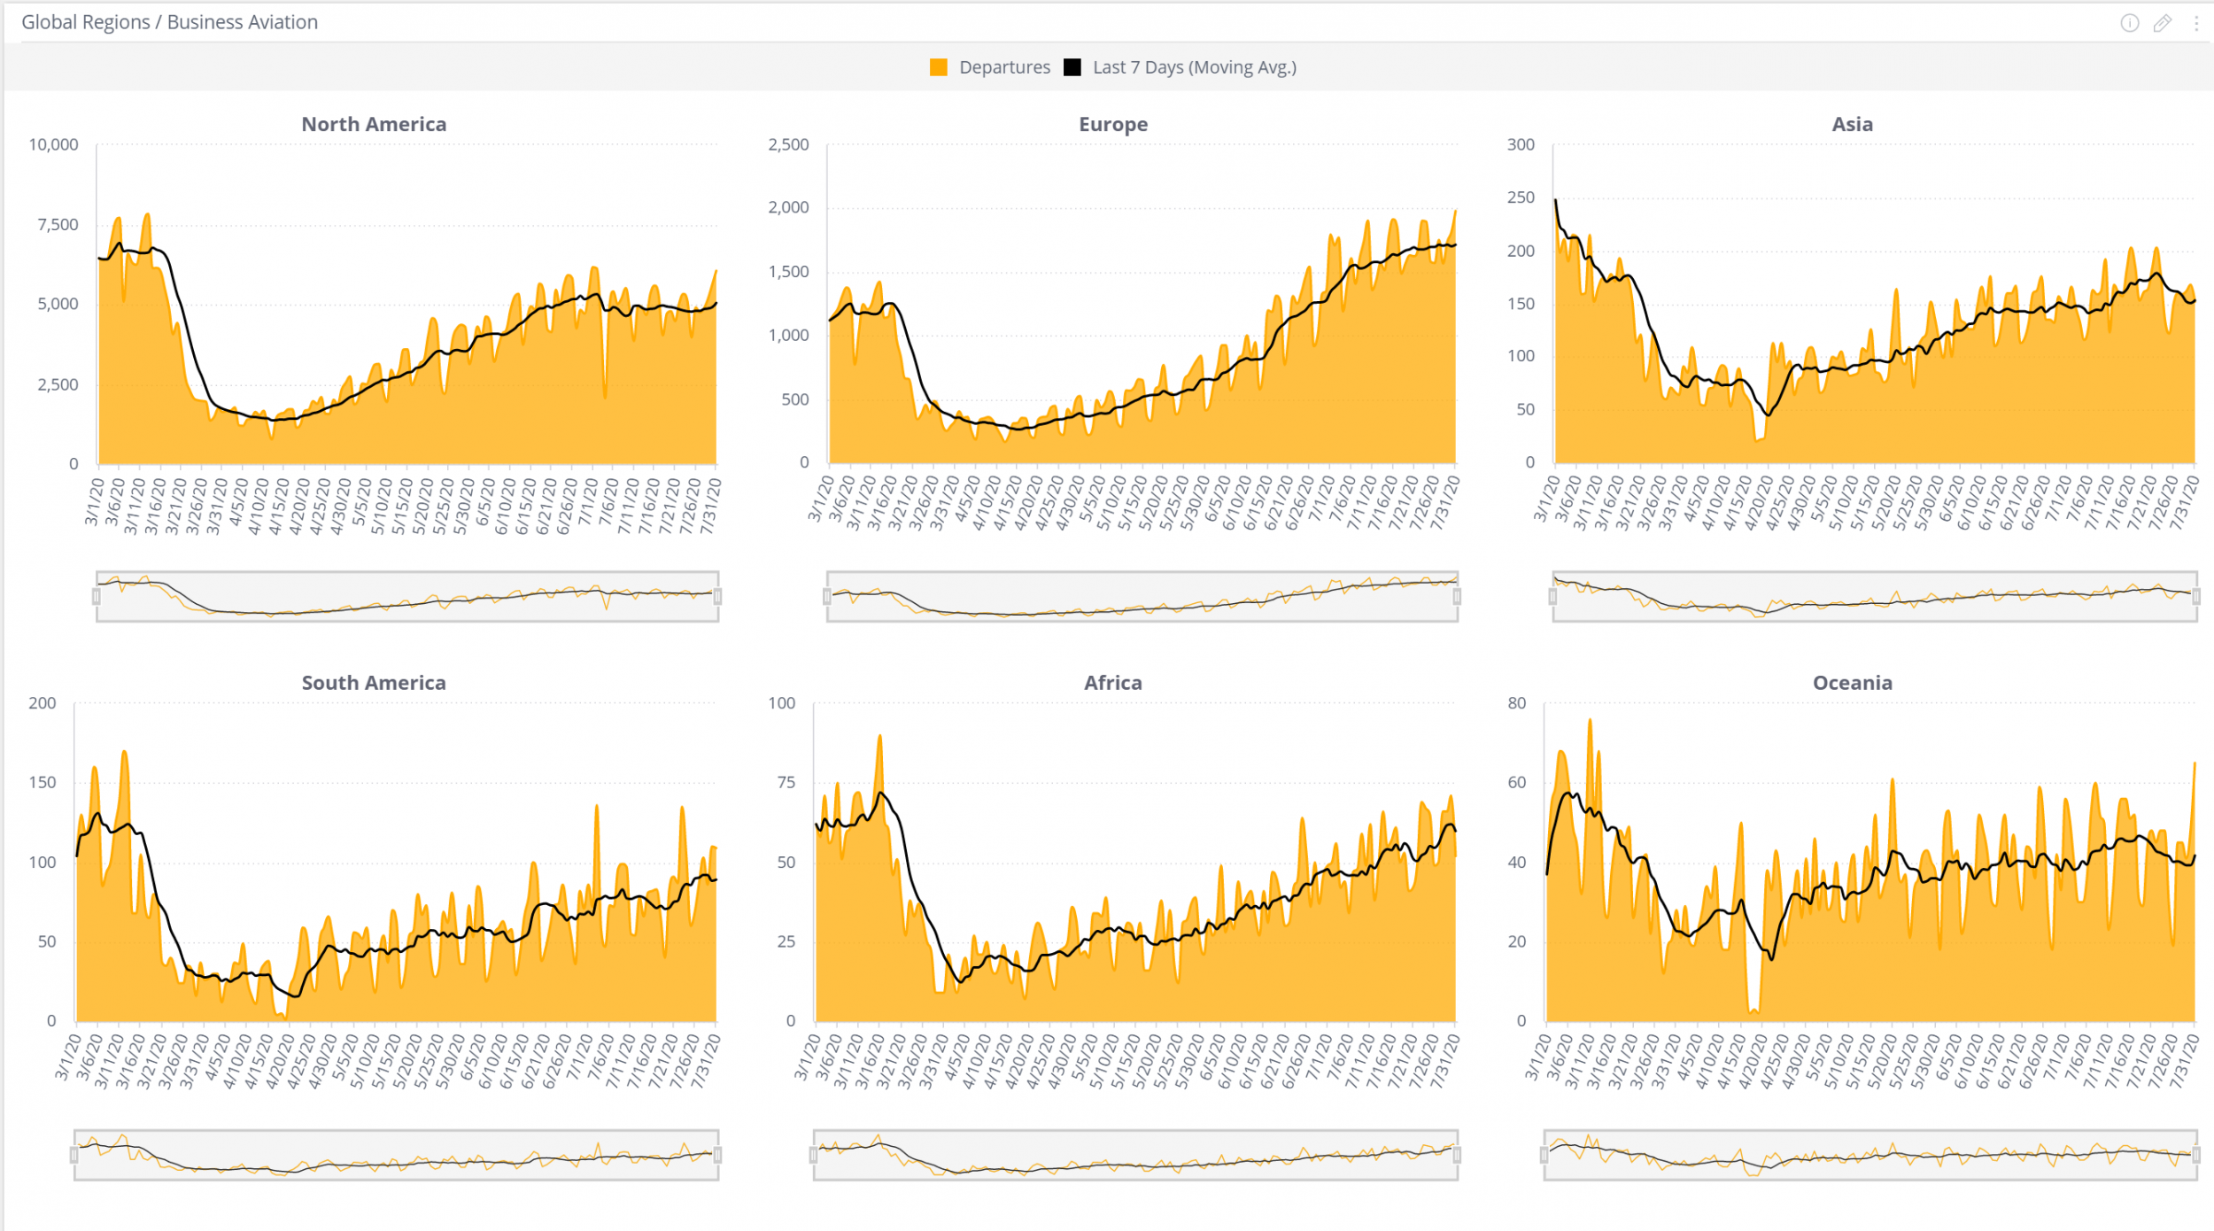
Task: Click the South America overview mini-chart
Action: point(397,1155)
